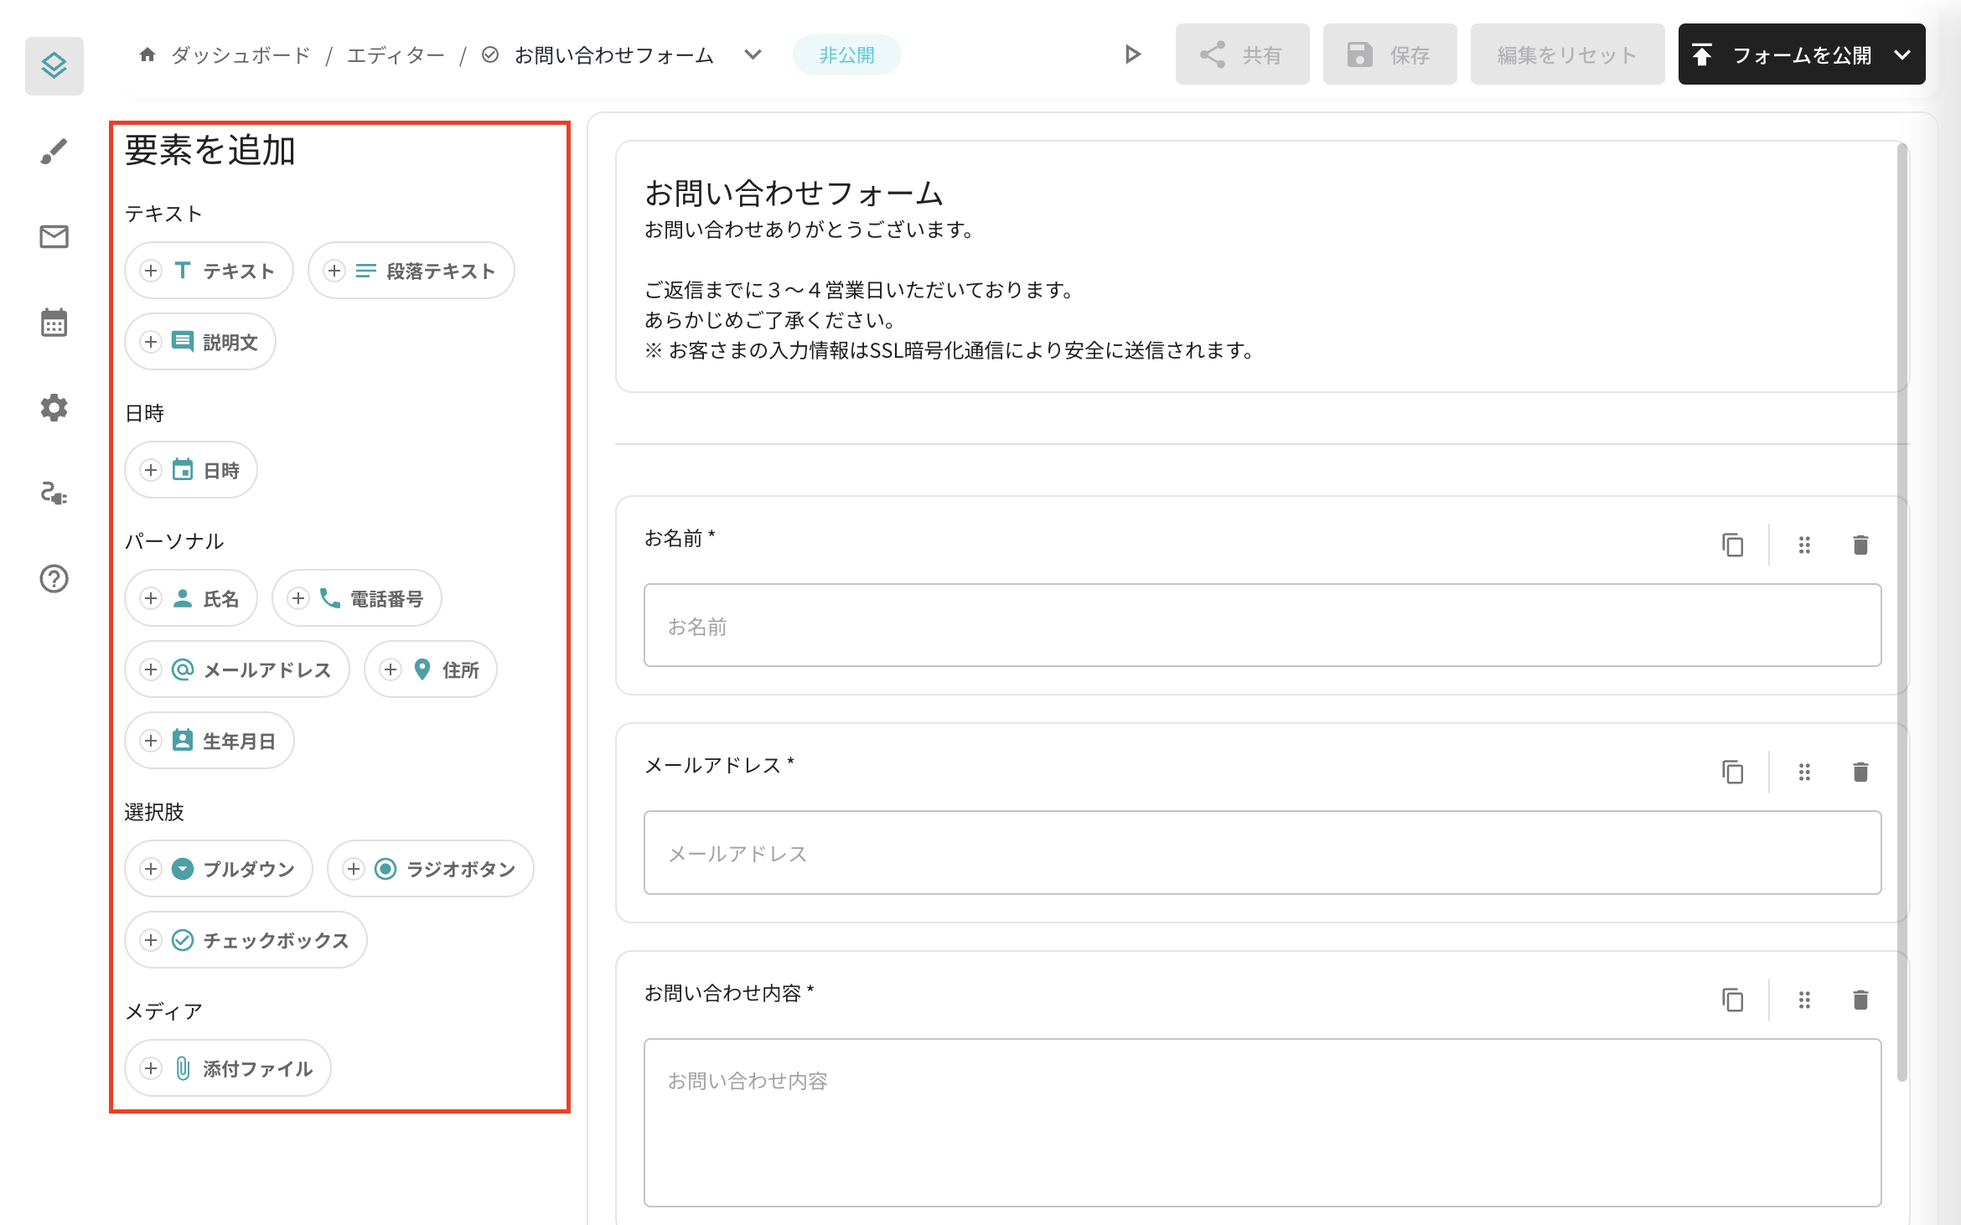Image resolution: width=1961 pixels, height=1225 pixels.
Task: Expand the form name dropdown chevron
Action: 753,54
